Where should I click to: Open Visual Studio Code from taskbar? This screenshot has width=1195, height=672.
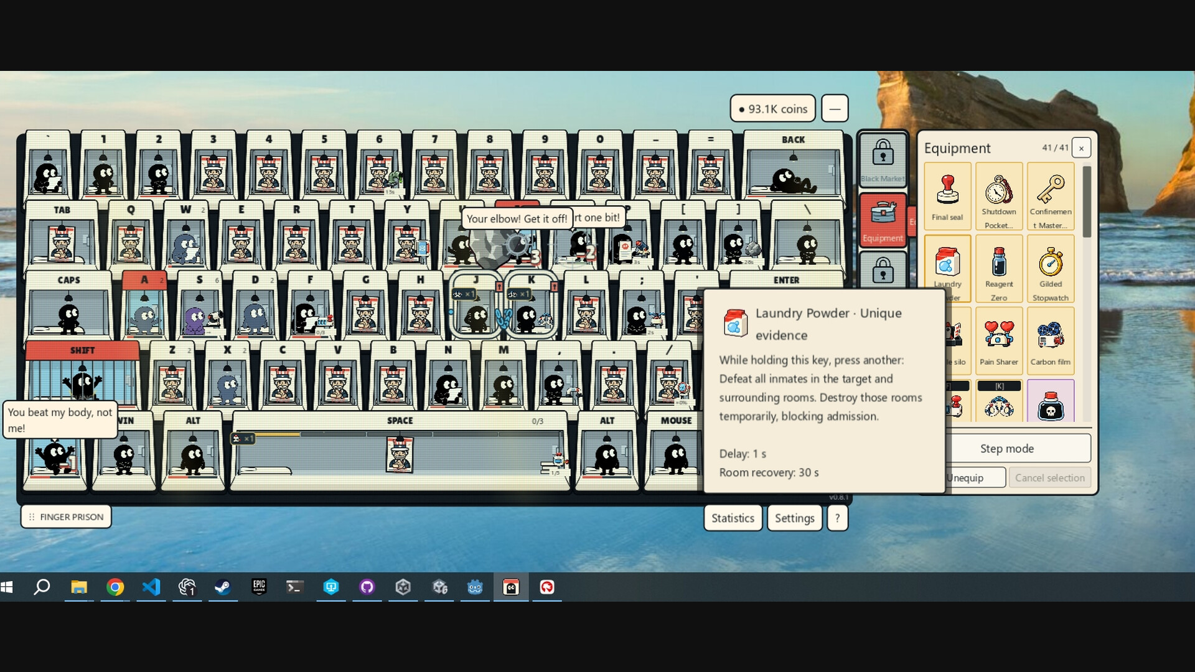coord(151,587)
